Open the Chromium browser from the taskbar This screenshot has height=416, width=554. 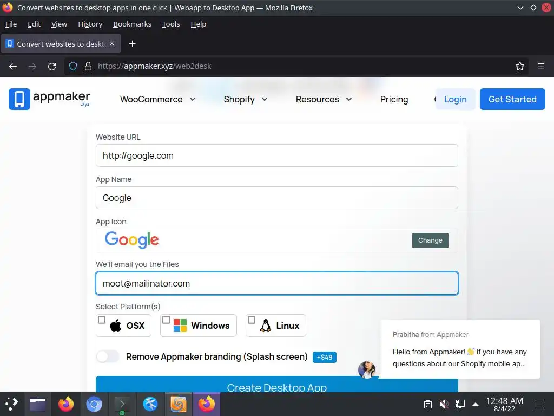coord(94,404)
